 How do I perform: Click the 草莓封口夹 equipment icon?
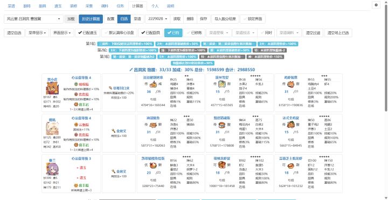(110, 88)
